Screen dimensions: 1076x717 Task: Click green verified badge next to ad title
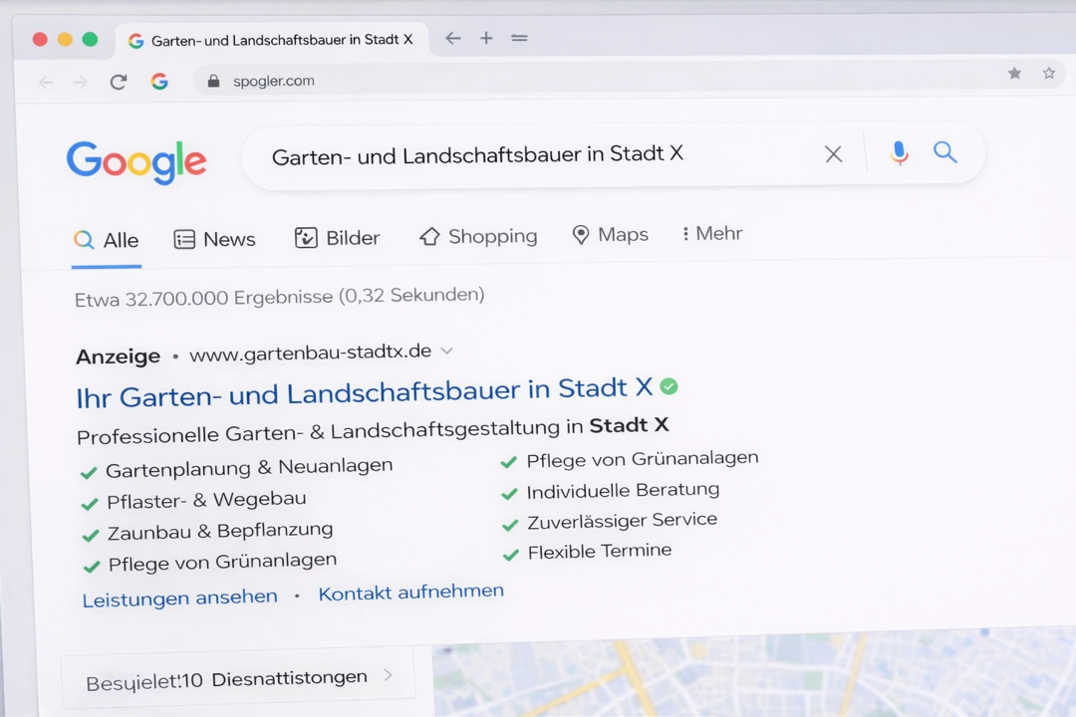pos(669,386)
